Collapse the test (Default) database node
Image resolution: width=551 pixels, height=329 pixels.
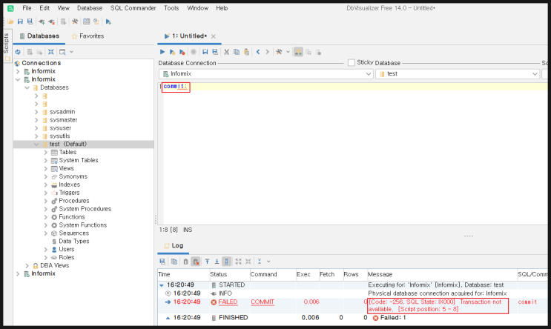coord(36,144)
